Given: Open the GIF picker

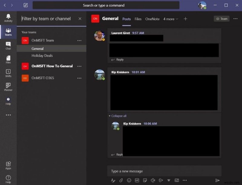Looking at the screenshot, I should pos(138,180).
